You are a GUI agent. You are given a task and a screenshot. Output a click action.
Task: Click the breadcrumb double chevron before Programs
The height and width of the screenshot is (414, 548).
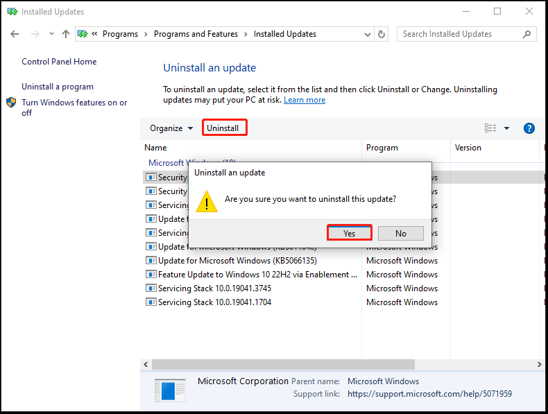tap(94, 34)
